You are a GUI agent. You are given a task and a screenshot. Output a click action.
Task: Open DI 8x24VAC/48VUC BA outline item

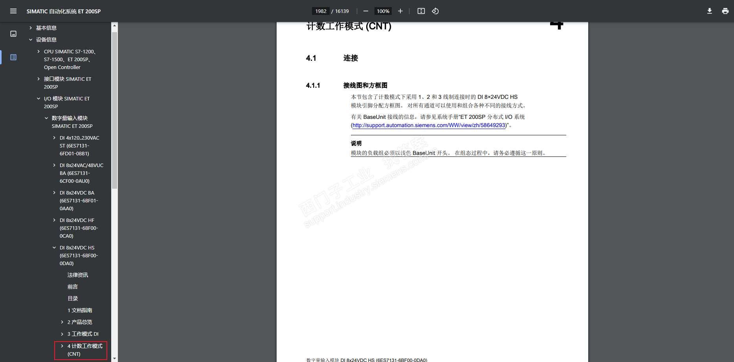point(81,173)
